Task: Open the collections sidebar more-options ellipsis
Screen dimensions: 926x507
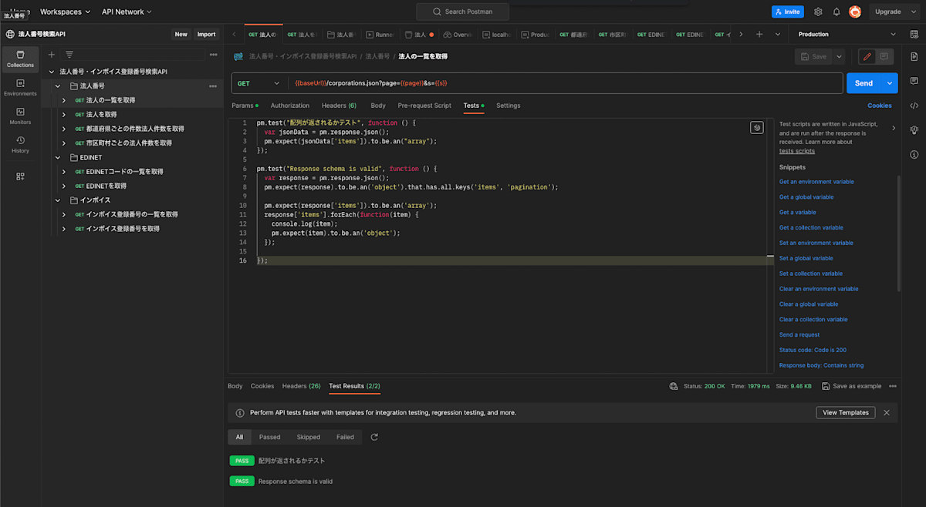Action: pyautogui.click(x=213, y=55)
